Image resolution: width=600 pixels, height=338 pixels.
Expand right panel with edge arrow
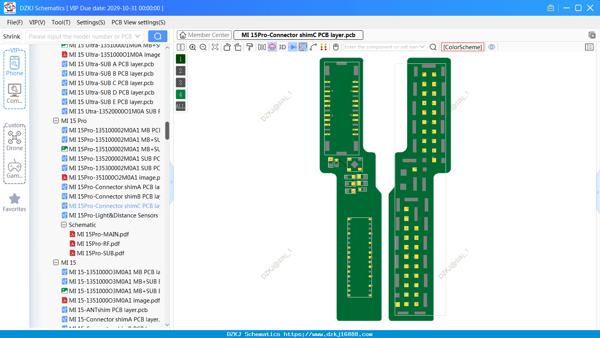[598, 192]
